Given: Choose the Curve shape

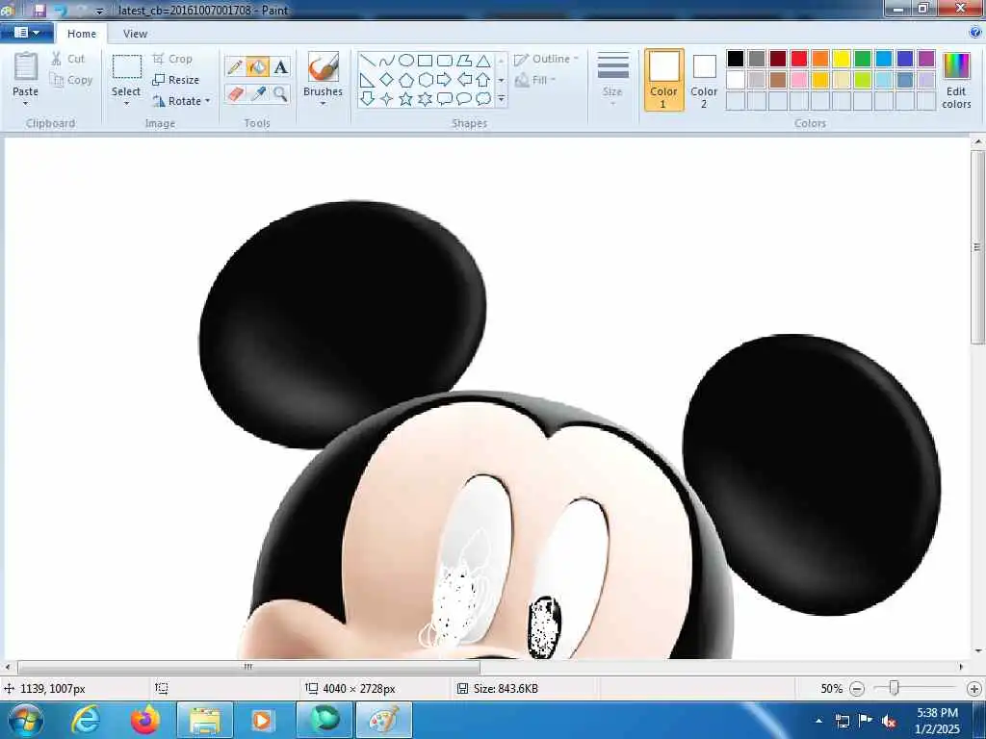Looking at the screenshot, I should click(x=387, y=61).
